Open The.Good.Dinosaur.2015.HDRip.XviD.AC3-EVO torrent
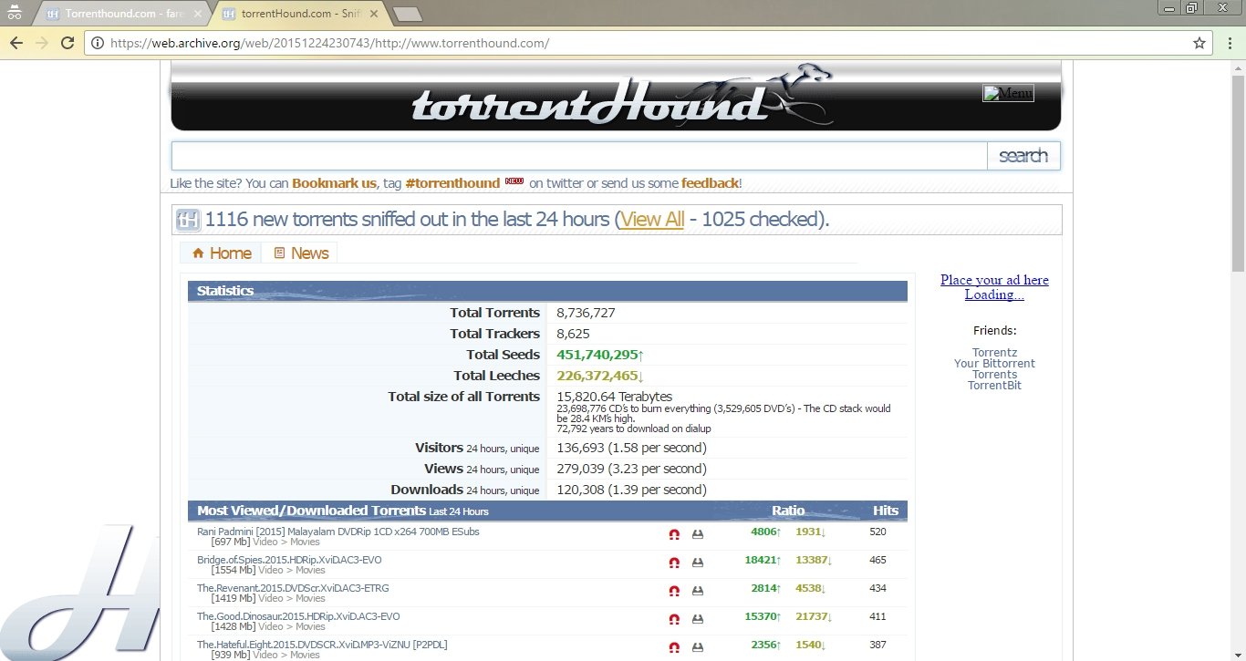 click(298, 616)
